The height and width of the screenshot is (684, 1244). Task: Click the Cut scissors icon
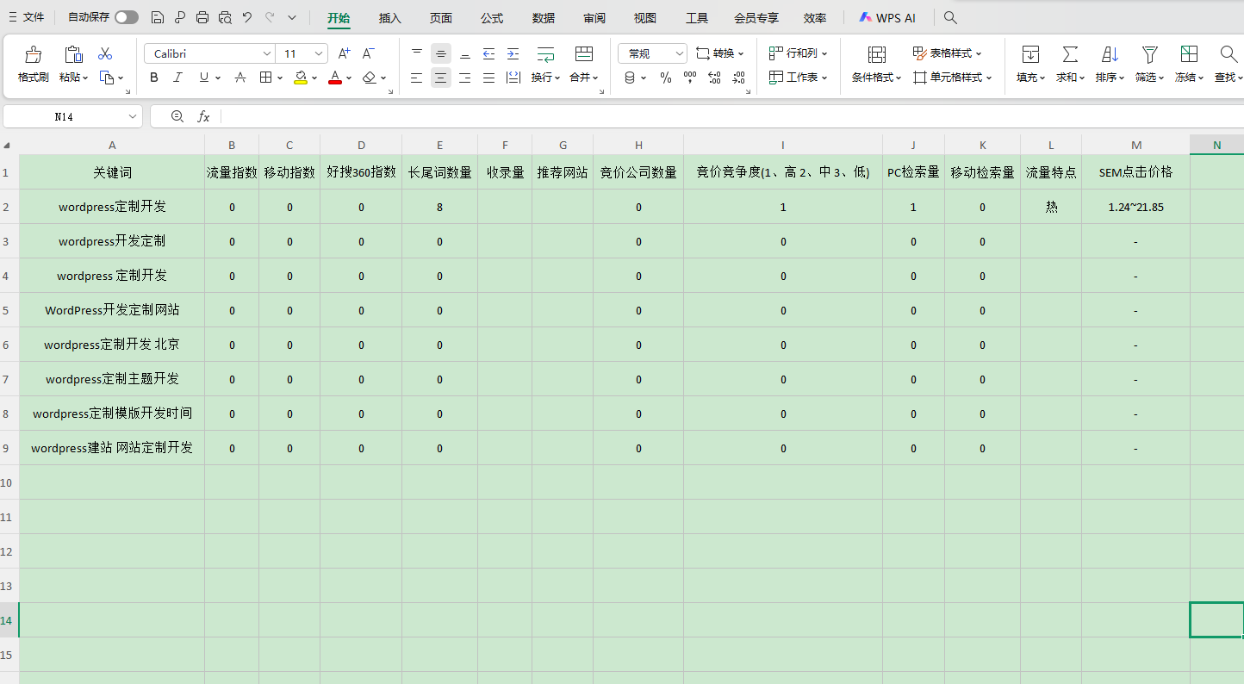(105, 53)
